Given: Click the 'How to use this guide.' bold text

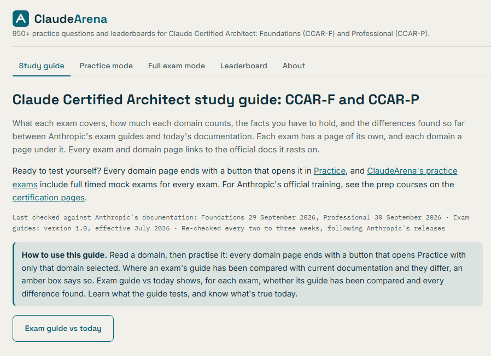Looking at the screenshot, I should pyautogui.click(x=64, y=255).
